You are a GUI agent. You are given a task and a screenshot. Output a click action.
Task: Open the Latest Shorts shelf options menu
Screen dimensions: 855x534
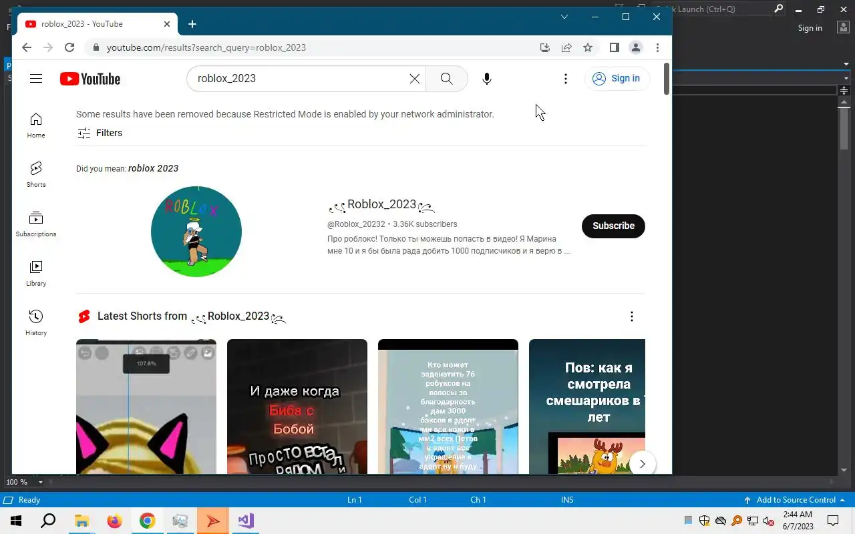click(x=632, y=316)
